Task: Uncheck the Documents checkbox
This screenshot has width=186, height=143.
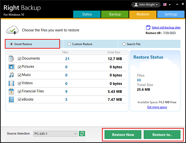Action: point(20,59)
